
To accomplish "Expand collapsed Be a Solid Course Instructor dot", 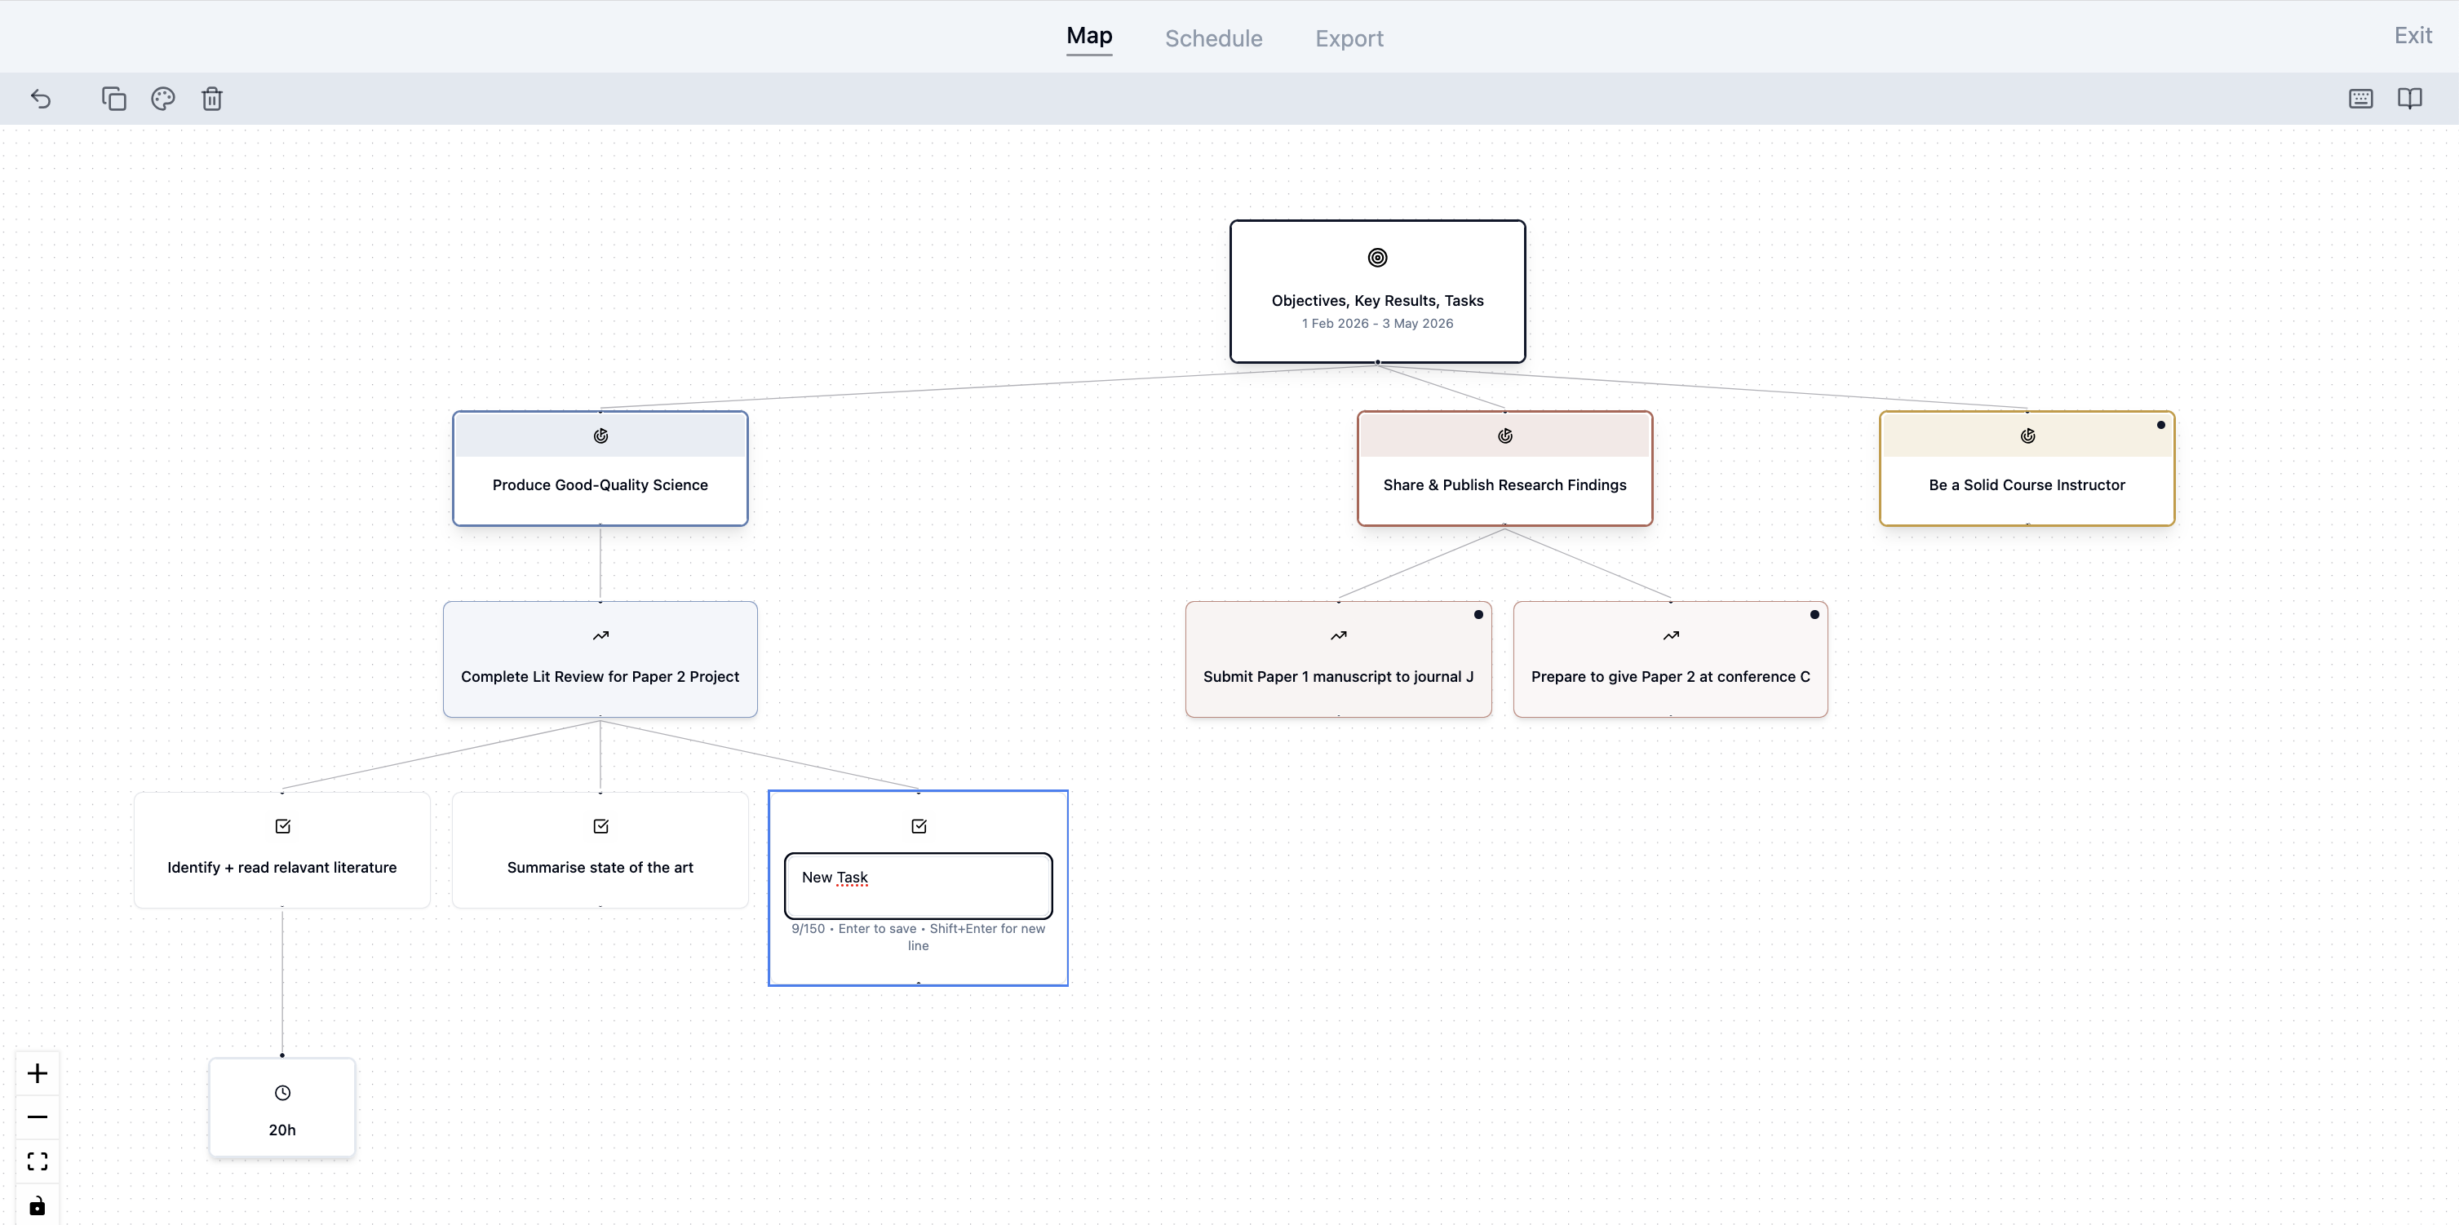I will (x=2160, y=425).
